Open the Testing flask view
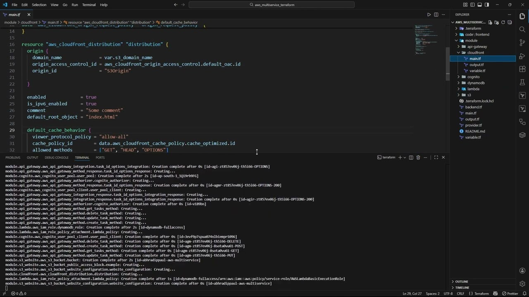The height and width of the screenshot is (297, 529). (522, 82)
